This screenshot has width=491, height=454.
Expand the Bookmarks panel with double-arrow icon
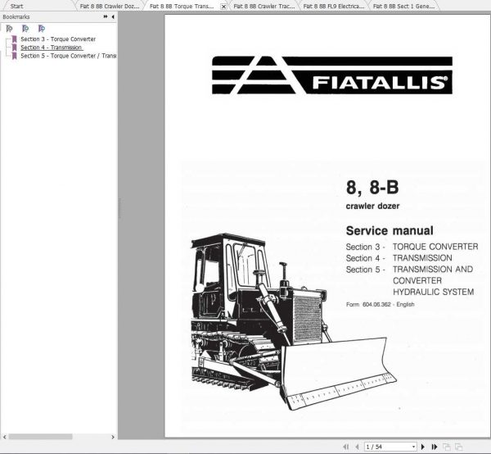click(x=106, y=16)
